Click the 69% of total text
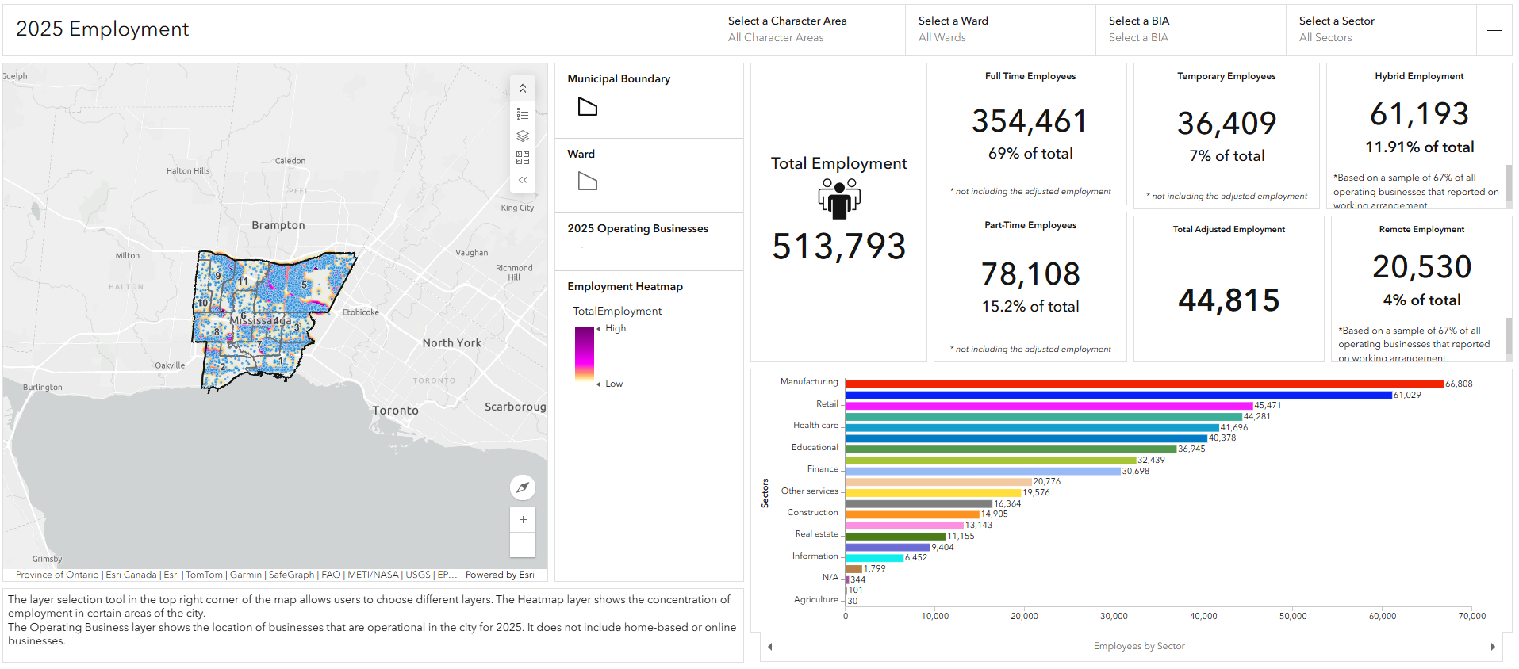The width and height of the screenshot is (1519, 669). pos(1030,154)
